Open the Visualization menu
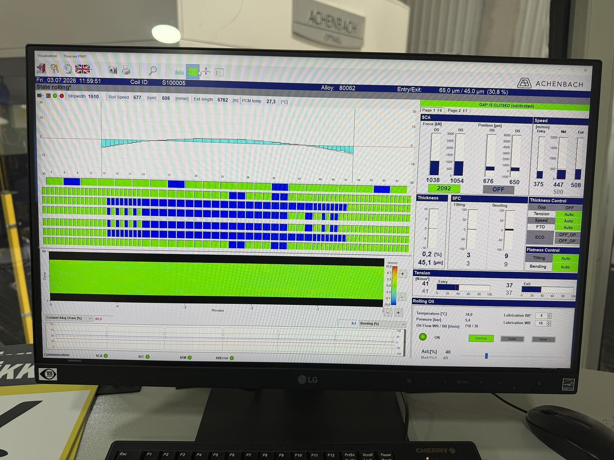The height and width of the screenshot is (460, 614). click(x=47, y=56)
